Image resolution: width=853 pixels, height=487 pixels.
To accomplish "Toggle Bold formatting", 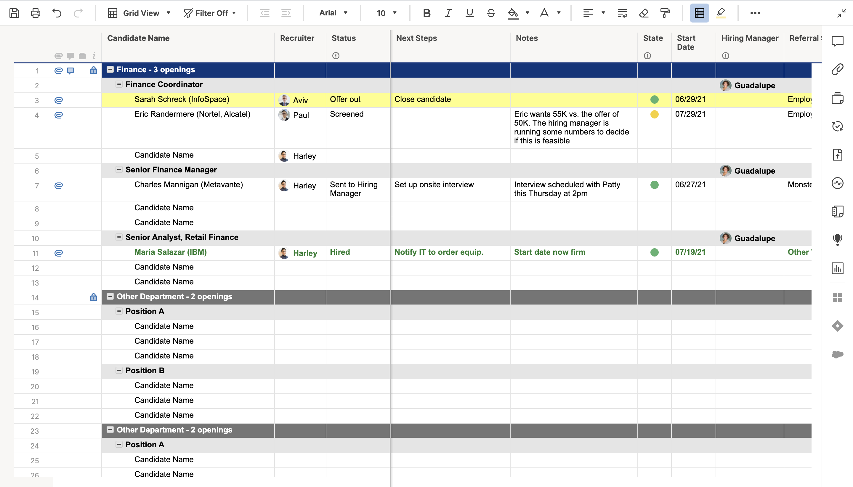I will click(x=426, y=13).
